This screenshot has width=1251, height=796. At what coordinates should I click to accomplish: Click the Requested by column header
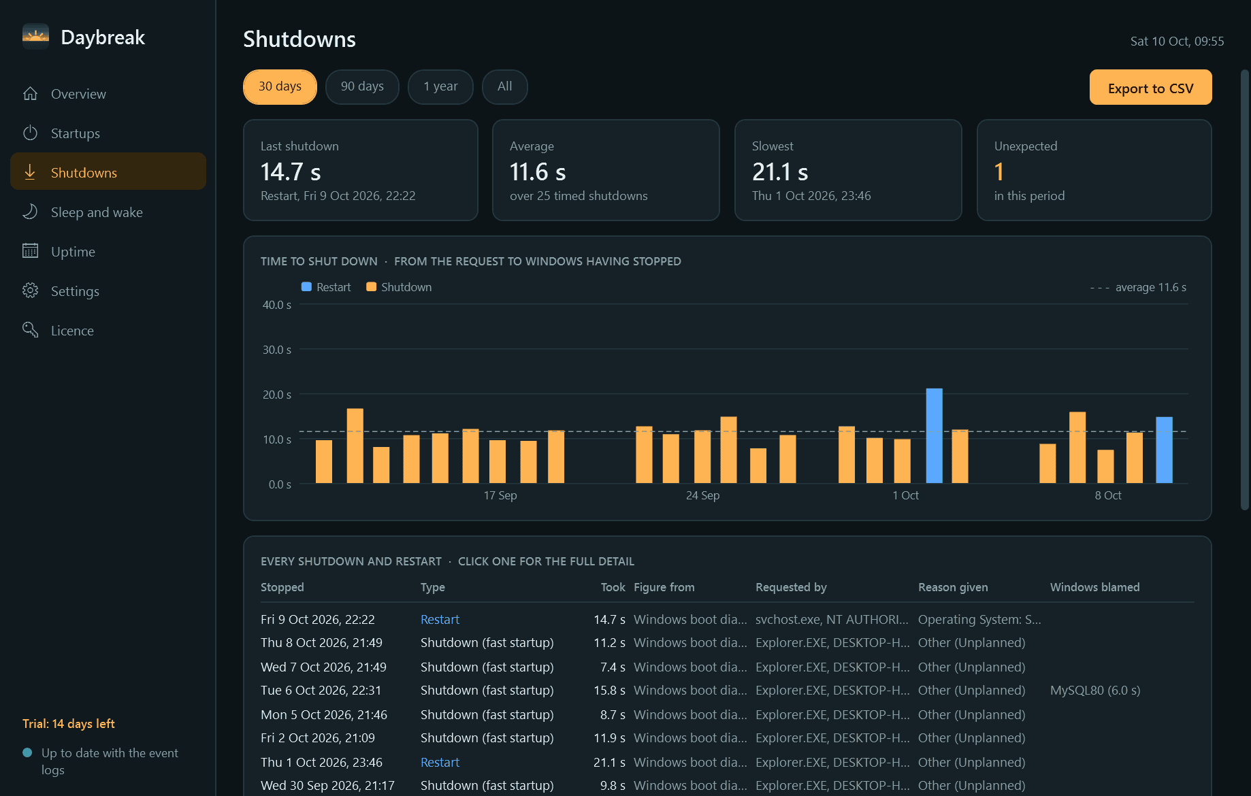(x=791, y=587)
